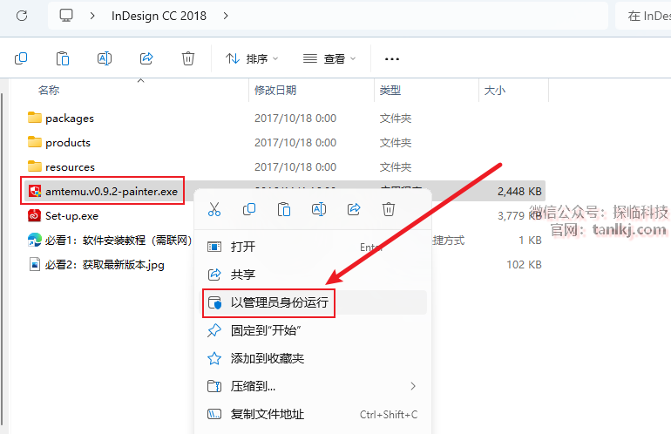The height and width of the screenshot is (434, 671).
Task: Click the three-dot more options button
Action: (391, 58)
